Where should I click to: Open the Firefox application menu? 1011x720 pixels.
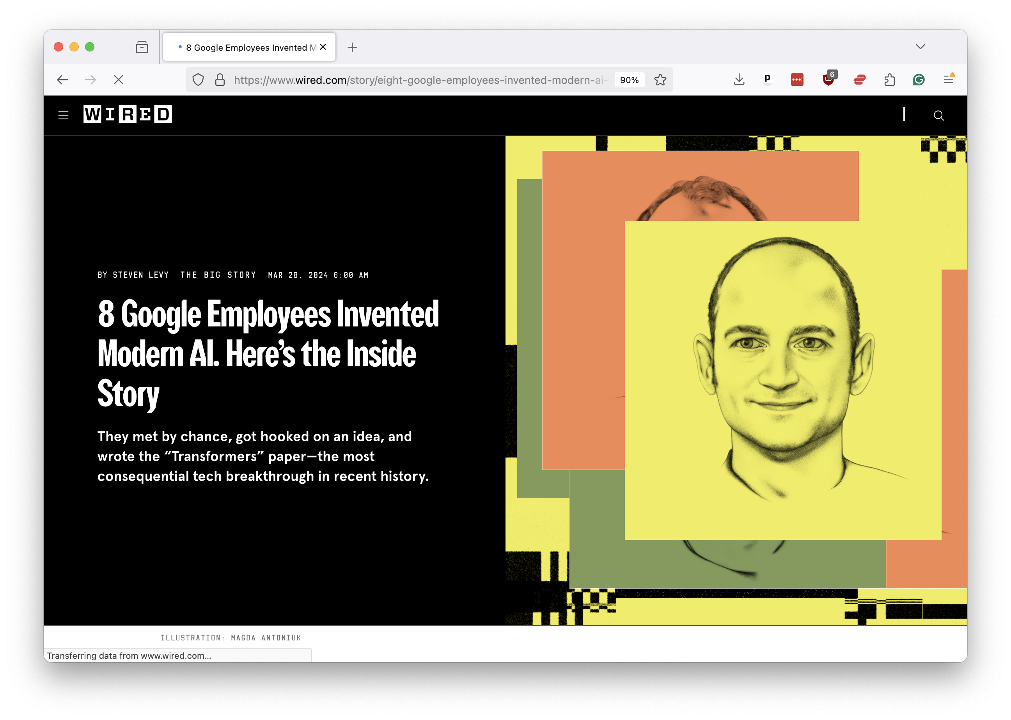[x=949, y=79]
